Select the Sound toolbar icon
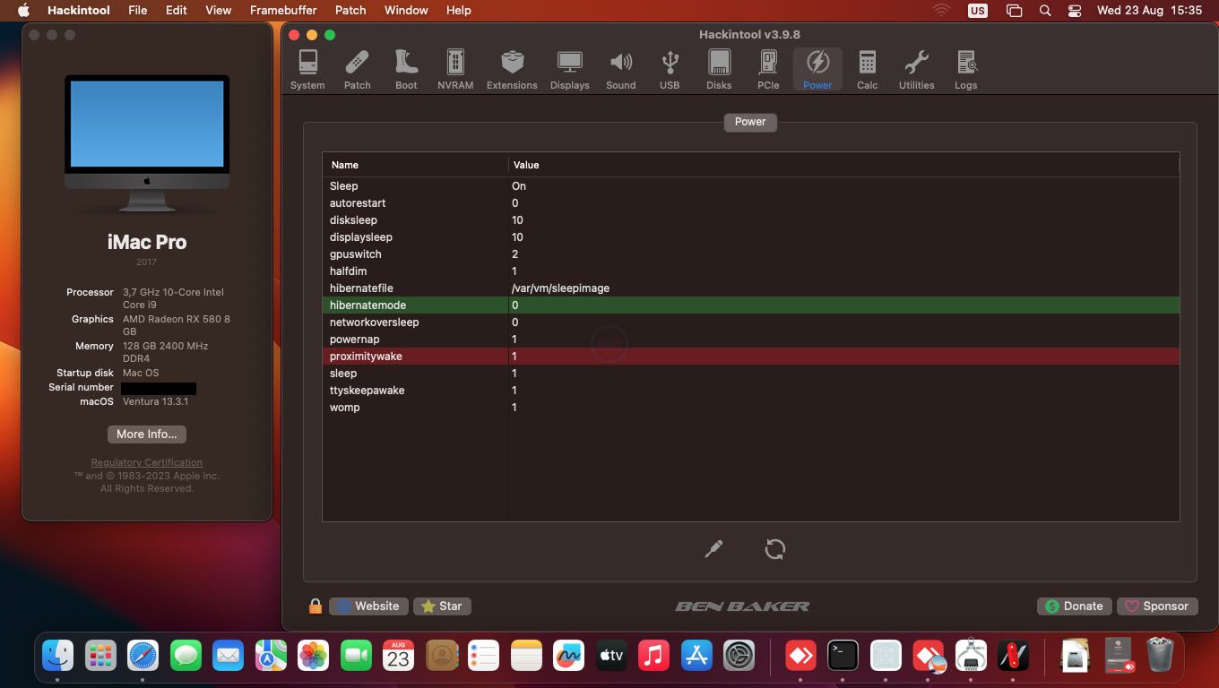Viewport: 1219px width, 688px height. [x=620, y=70]
